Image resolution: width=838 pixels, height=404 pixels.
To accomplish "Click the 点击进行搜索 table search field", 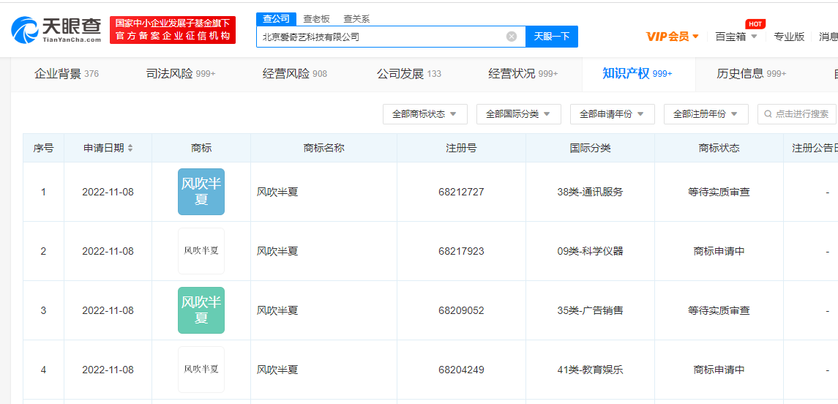I will click(797, 114).
